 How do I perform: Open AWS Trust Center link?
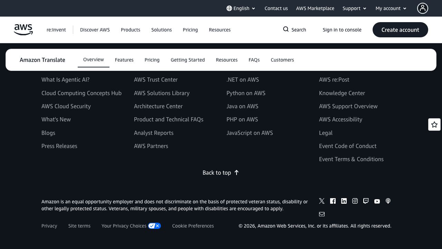click(156, 80)
